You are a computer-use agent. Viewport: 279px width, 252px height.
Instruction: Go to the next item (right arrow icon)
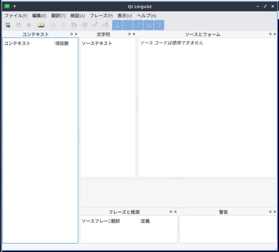(x=63, y=25)
